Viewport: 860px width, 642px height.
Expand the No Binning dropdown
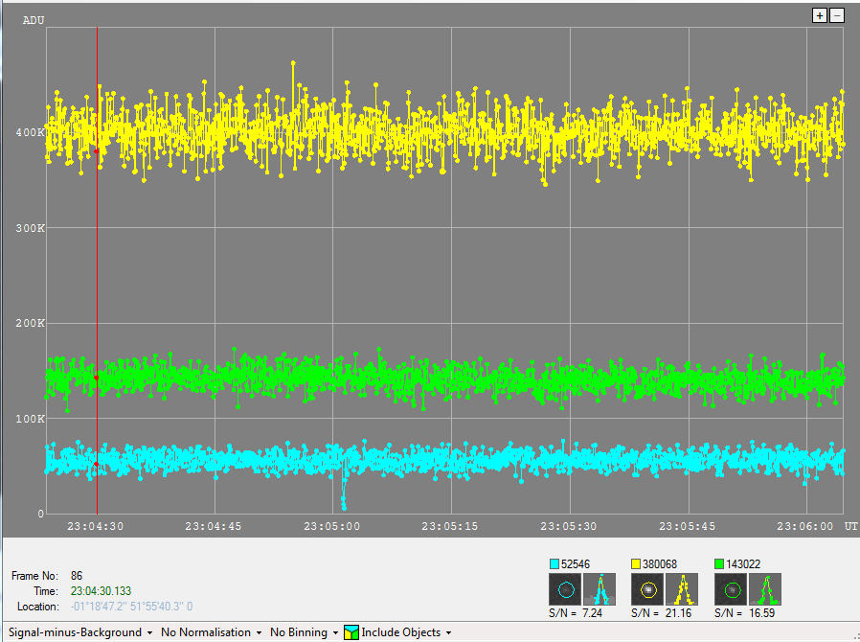[304, 632]
